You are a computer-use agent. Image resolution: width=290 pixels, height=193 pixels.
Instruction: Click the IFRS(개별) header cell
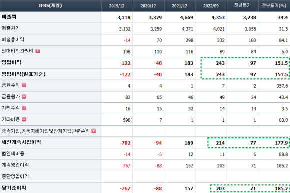point(50,6)
